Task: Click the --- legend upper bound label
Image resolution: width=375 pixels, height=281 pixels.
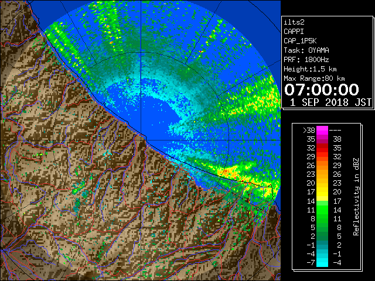Action: coord(335,131)
